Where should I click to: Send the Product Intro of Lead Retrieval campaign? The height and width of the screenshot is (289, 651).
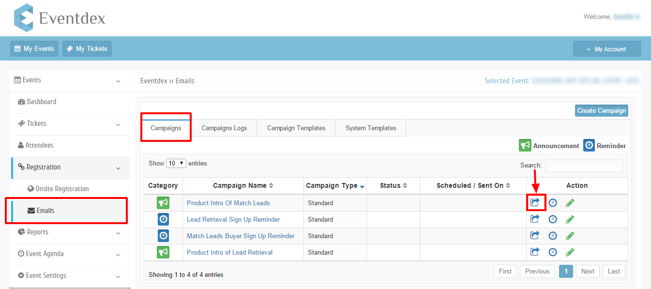pyautogui.click(x=535, y=252)
